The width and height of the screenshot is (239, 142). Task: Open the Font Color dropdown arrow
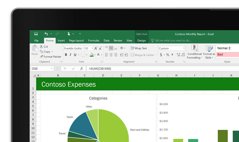102,55
